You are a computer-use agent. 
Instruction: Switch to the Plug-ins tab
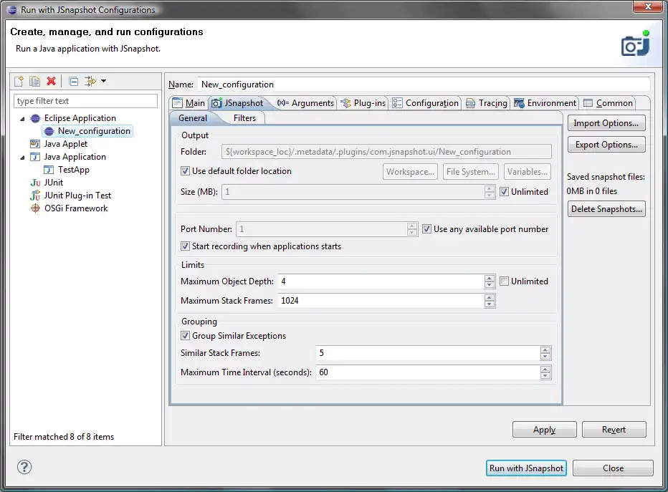pyautogui.click(x=363, y=103)
